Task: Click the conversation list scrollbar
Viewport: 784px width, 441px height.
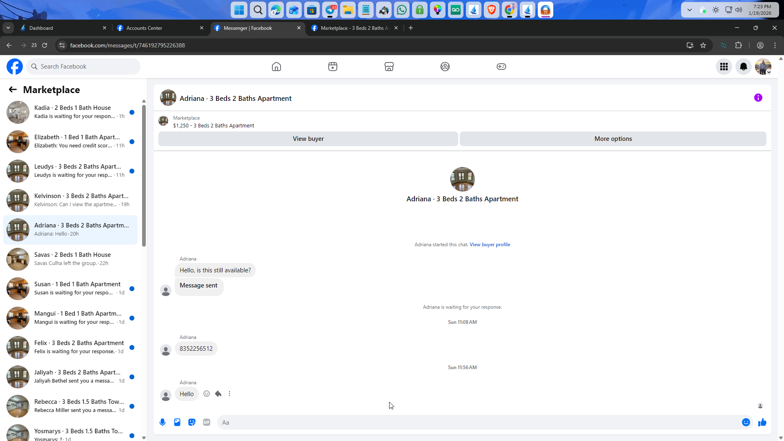Action: tap(144, 176)
